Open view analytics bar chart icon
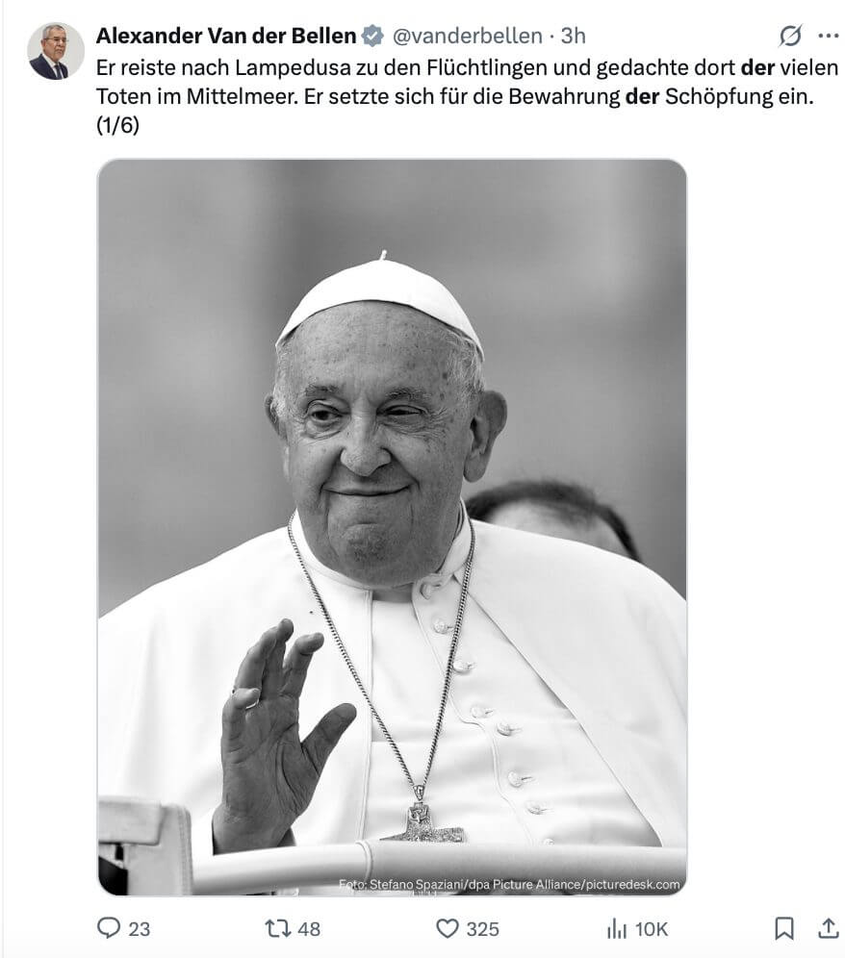Image resolution: width=845 pixels, height=958 pixels. click(616, 929)
